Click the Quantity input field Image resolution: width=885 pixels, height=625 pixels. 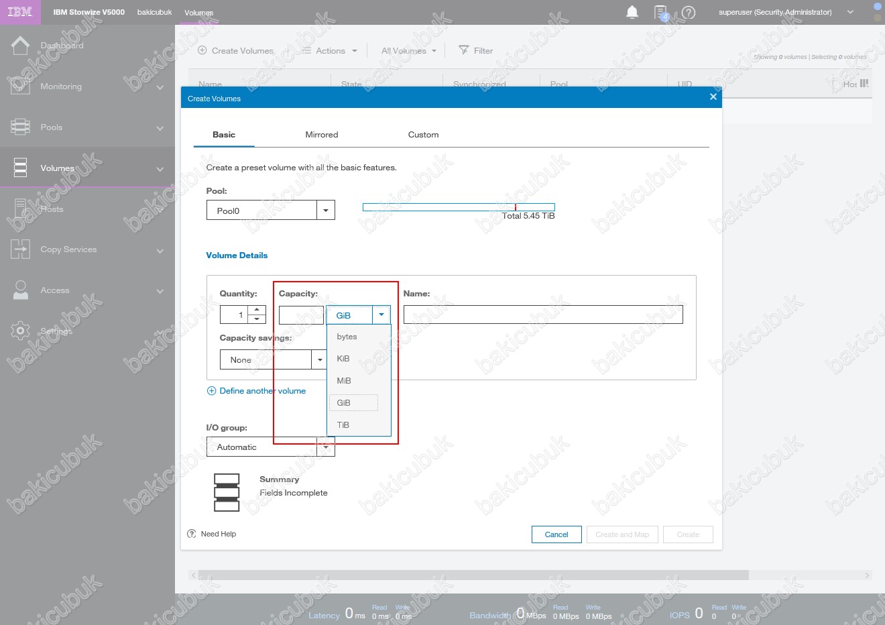point(234,315)
